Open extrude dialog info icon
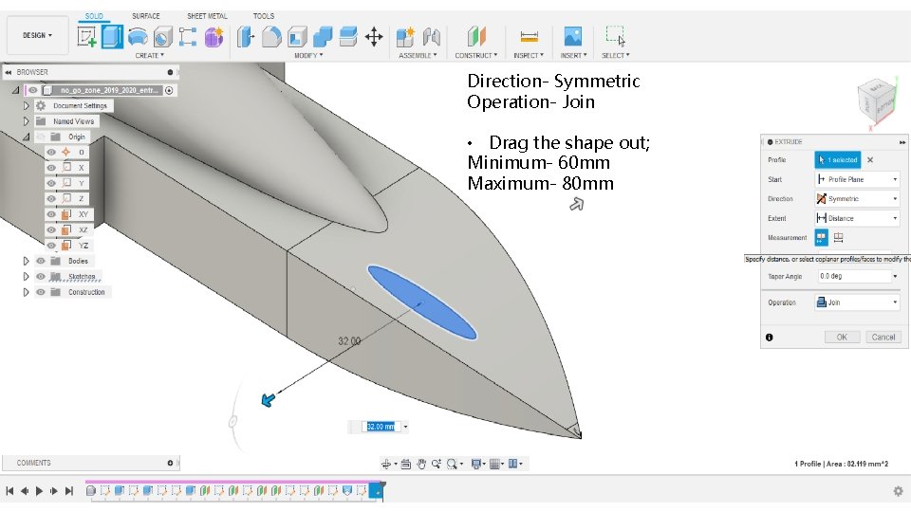This screenshot has width=911, height=512. click(770, 338)
